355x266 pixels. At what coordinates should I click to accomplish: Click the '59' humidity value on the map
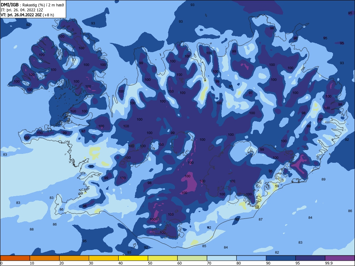click(277, 186)
